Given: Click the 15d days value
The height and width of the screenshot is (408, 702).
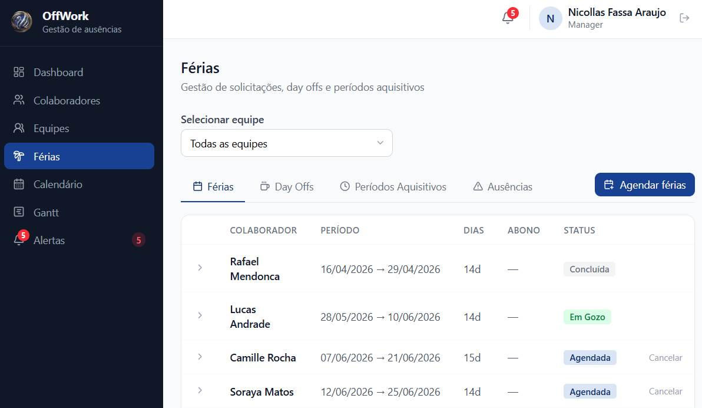Looking at the screenshot, I should point(472,358).
